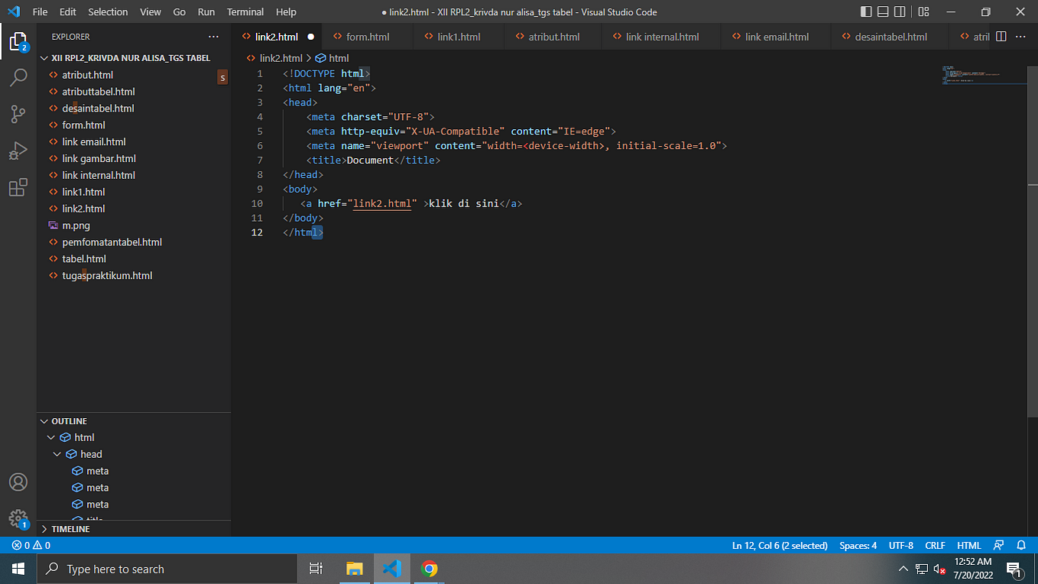Open the Customize Layout icon

(x=923, y=11)
